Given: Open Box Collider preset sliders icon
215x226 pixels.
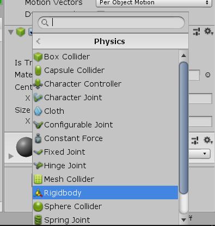Looking at the screenshot, I should coord(196,32).
